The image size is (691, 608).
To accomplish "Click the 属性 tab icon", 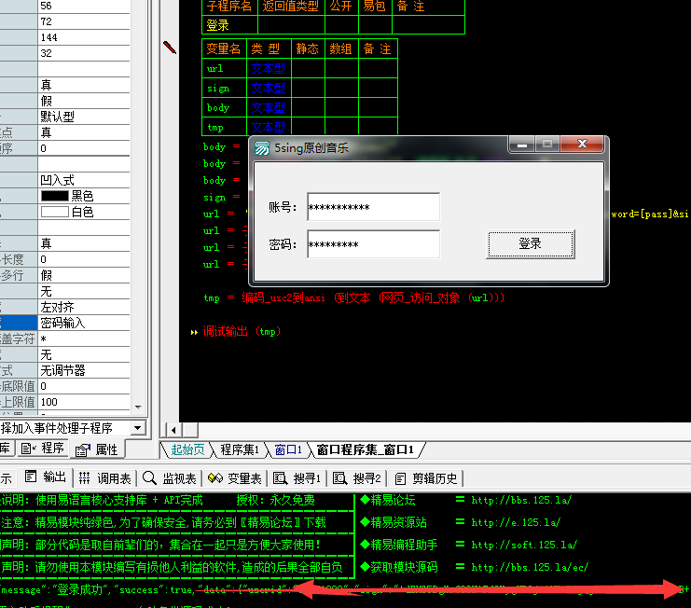I will 83,449.
